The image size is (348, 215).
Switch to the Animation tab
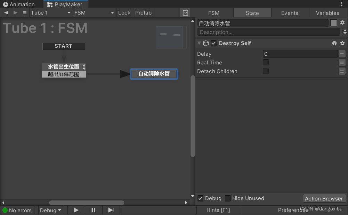[19, 4]
